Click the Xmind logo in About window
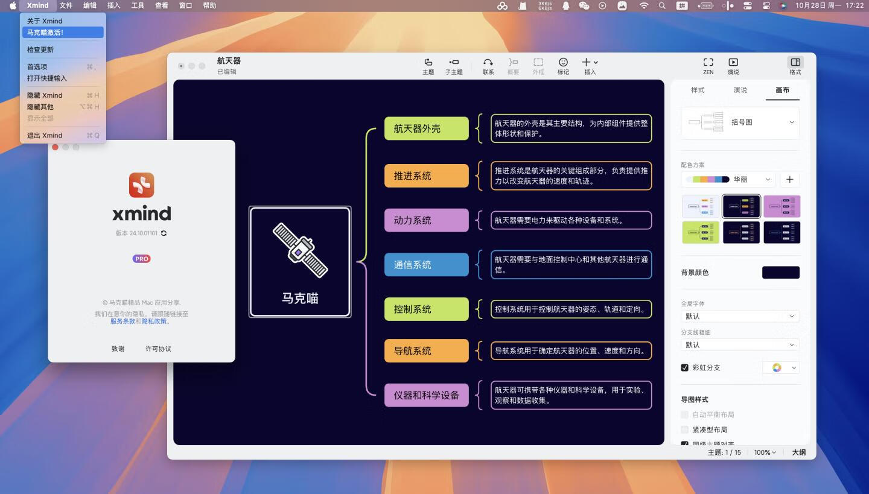 click(x=142, y=185)
